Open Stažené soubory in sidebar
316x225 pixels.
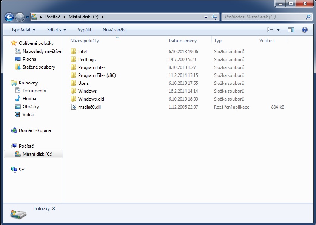(x=35, y=67)
